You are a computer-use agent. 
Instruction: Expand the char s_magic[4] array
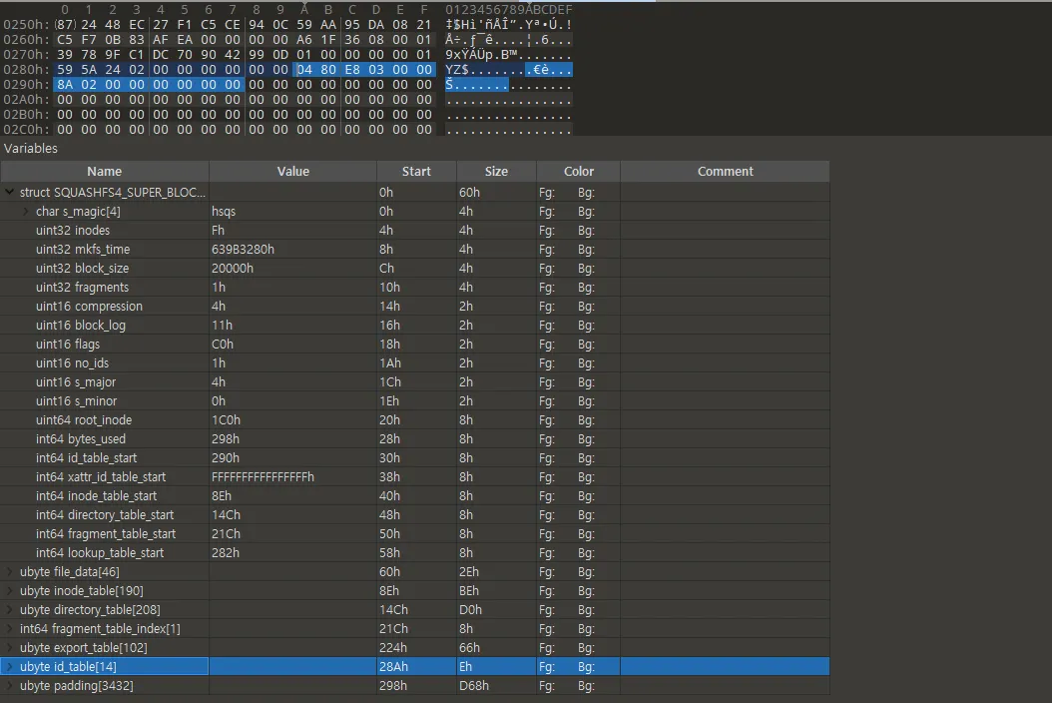tap(26, 211)
